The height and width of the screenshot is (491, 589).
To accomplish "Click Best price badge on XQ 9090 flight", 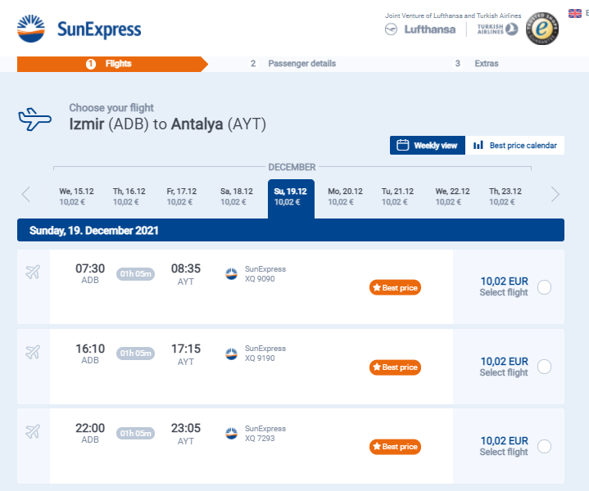I will [x=395, y=287].
